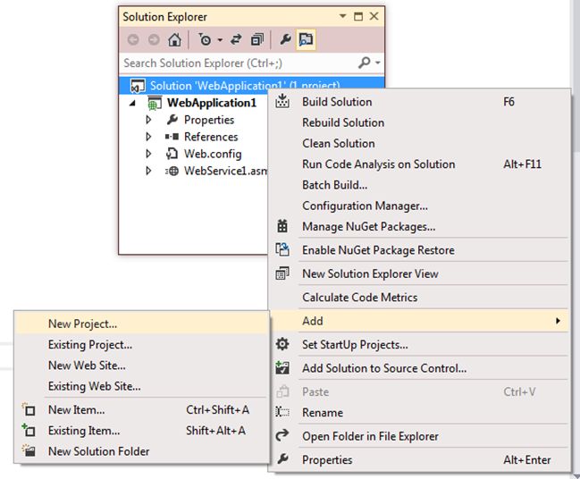580x479 pixels.
Task: Select the References item in the tree
Action: click(x=211, y=137)
